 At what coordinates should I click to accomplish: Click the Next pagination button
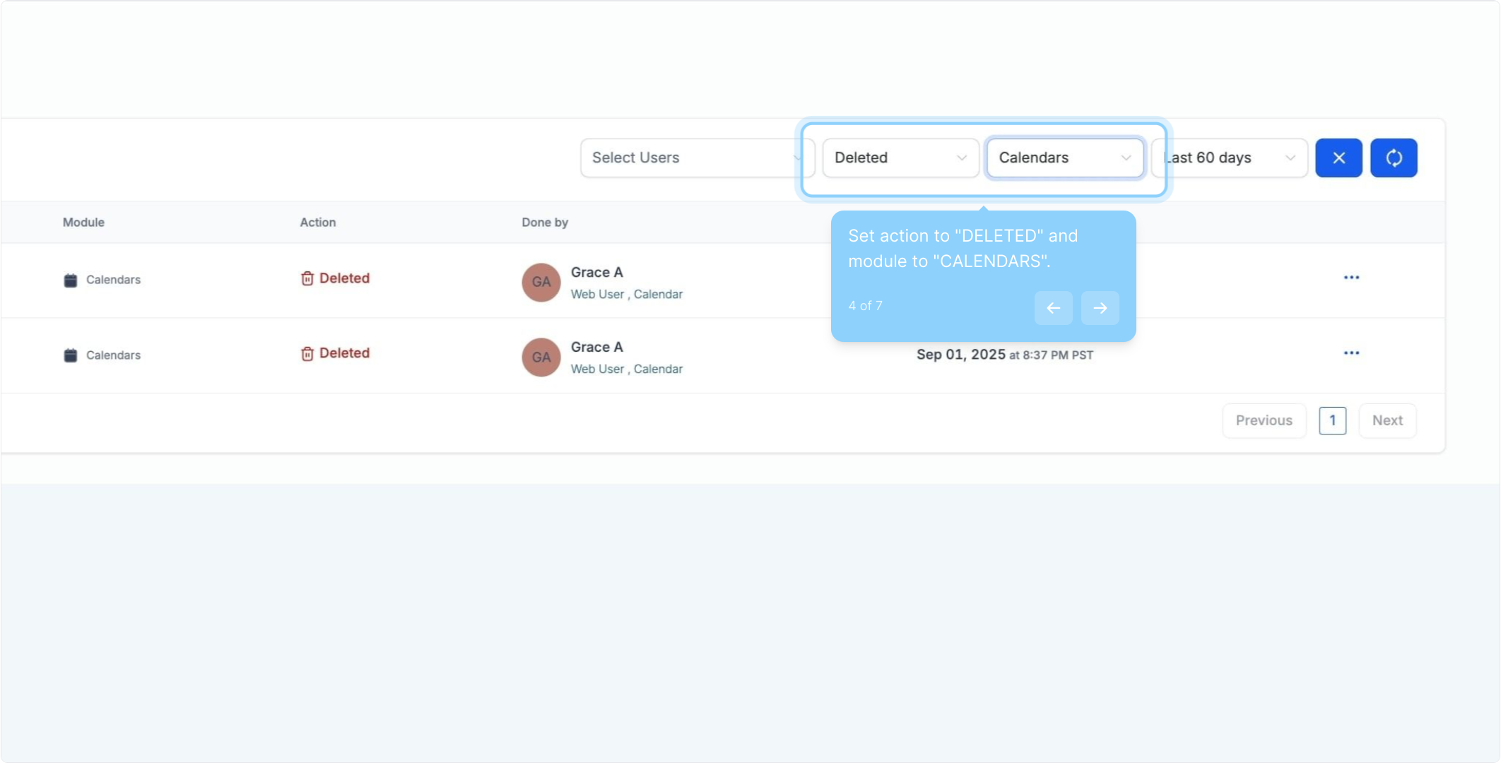pos(1387,420)
